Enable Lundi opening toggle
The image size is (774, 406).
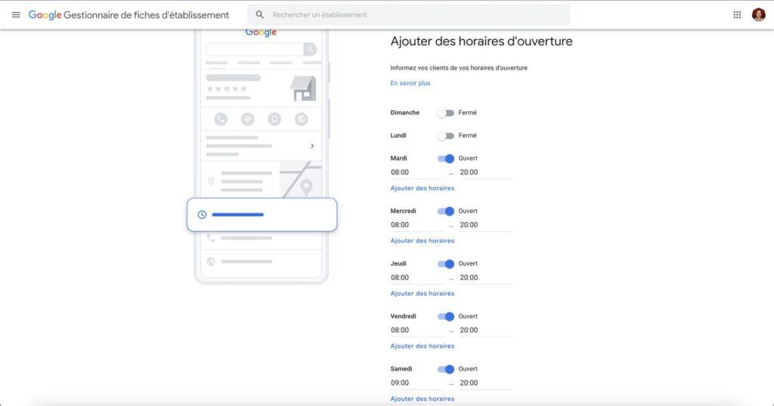tap(446, 136)
